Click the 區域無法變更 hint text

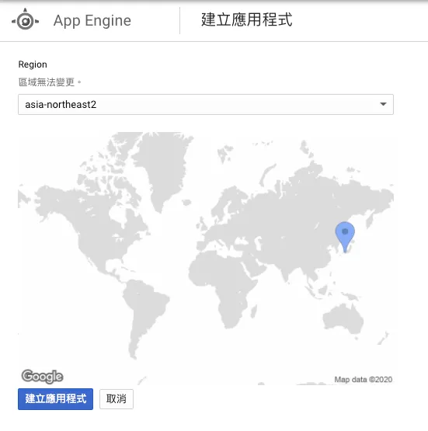pyautogui.click(x=50, y=82)
